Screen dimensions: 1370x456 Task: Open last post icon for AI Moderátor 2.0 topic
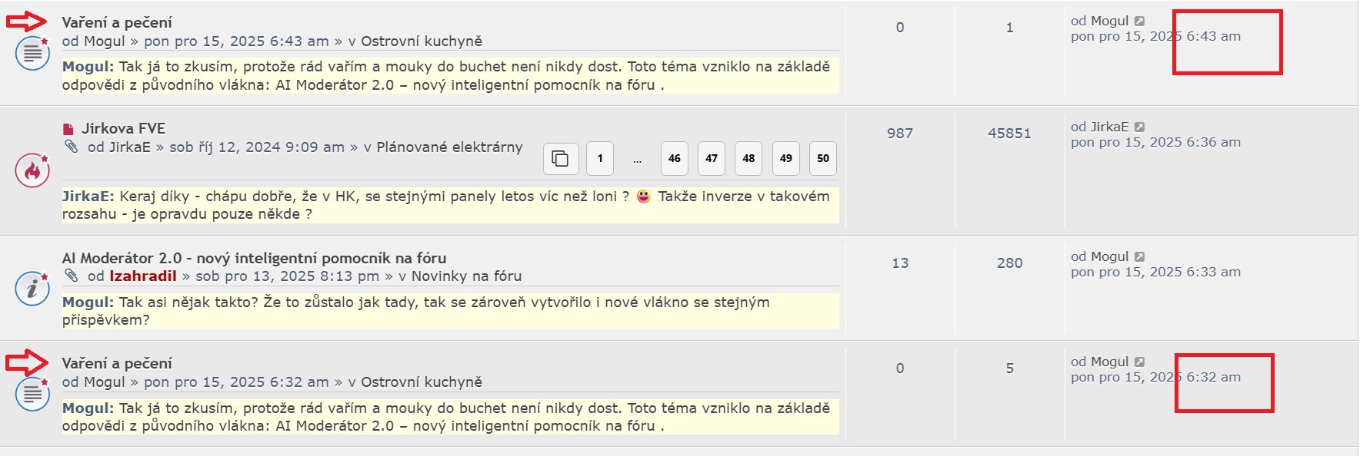pos(1140,257)
